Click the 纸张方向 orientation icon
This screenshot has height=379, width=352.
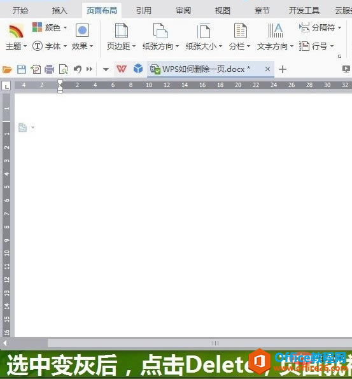160,31
